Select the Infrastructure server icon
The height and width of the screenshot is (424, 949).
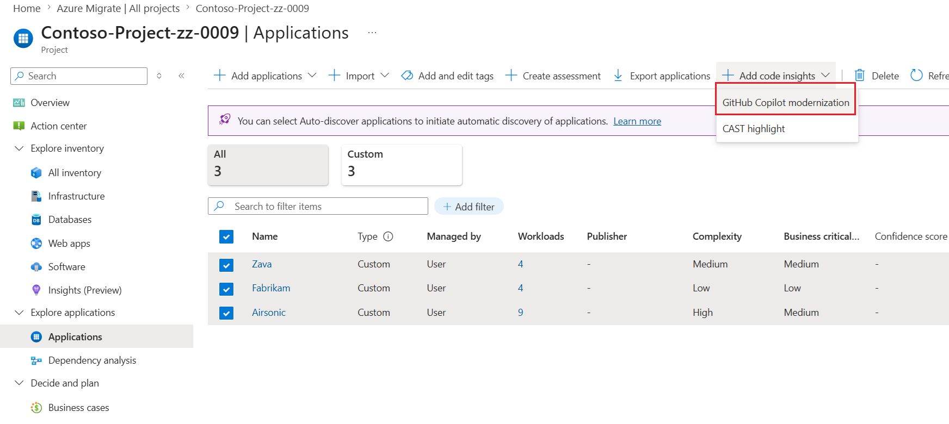pos(36,196)
